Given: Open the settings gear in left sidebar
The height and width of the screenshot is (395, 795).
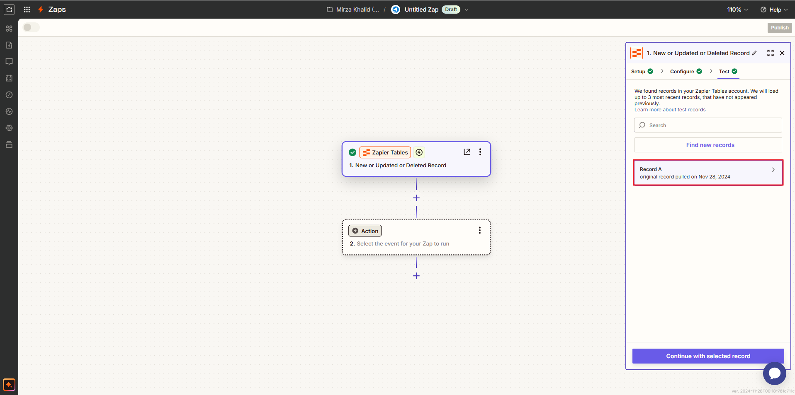Looking at the screenshot, I should [x=9, y=128].
